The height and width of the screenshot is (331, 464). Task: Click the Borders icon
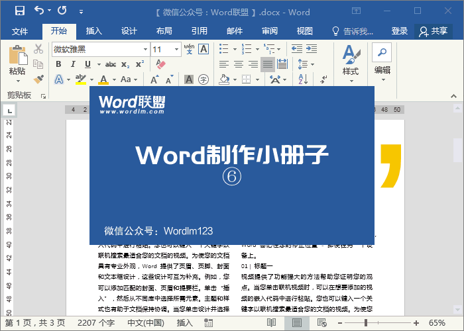[246, 79]
